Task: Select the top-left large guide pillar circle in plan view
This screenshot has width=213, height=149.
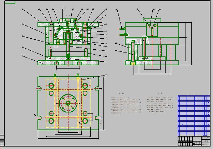Action: [x=51, y=85]
